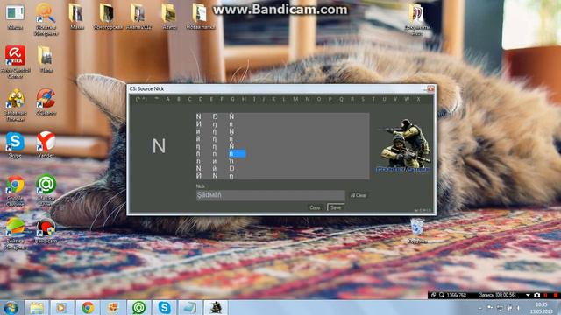This screenshot has width=561, height=315.
Task: Stop the Bandicam recording
Action: click(555, 296)
